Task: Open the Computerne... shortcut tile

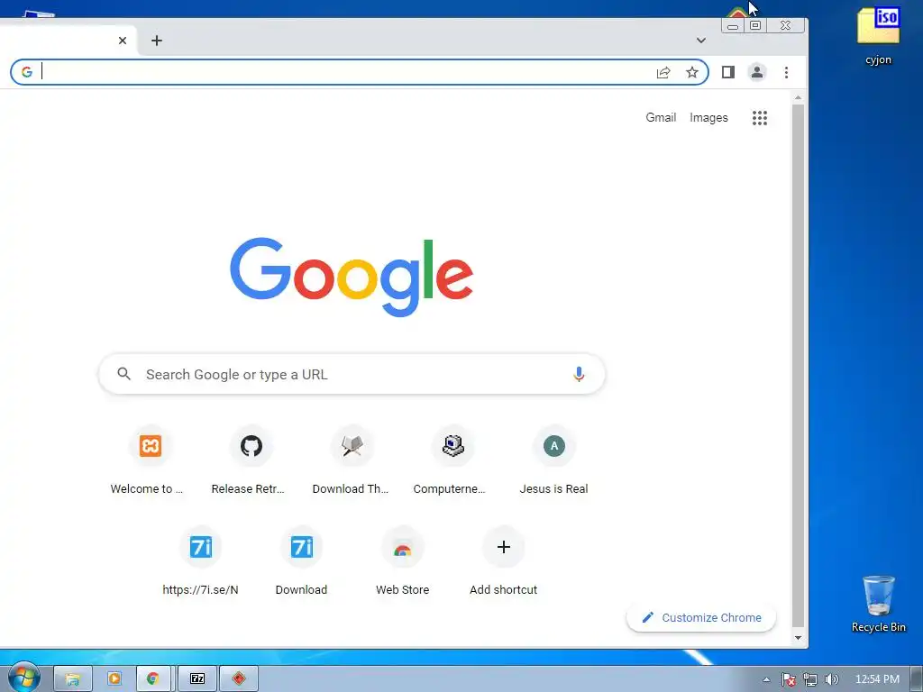Action: (452, 460)
